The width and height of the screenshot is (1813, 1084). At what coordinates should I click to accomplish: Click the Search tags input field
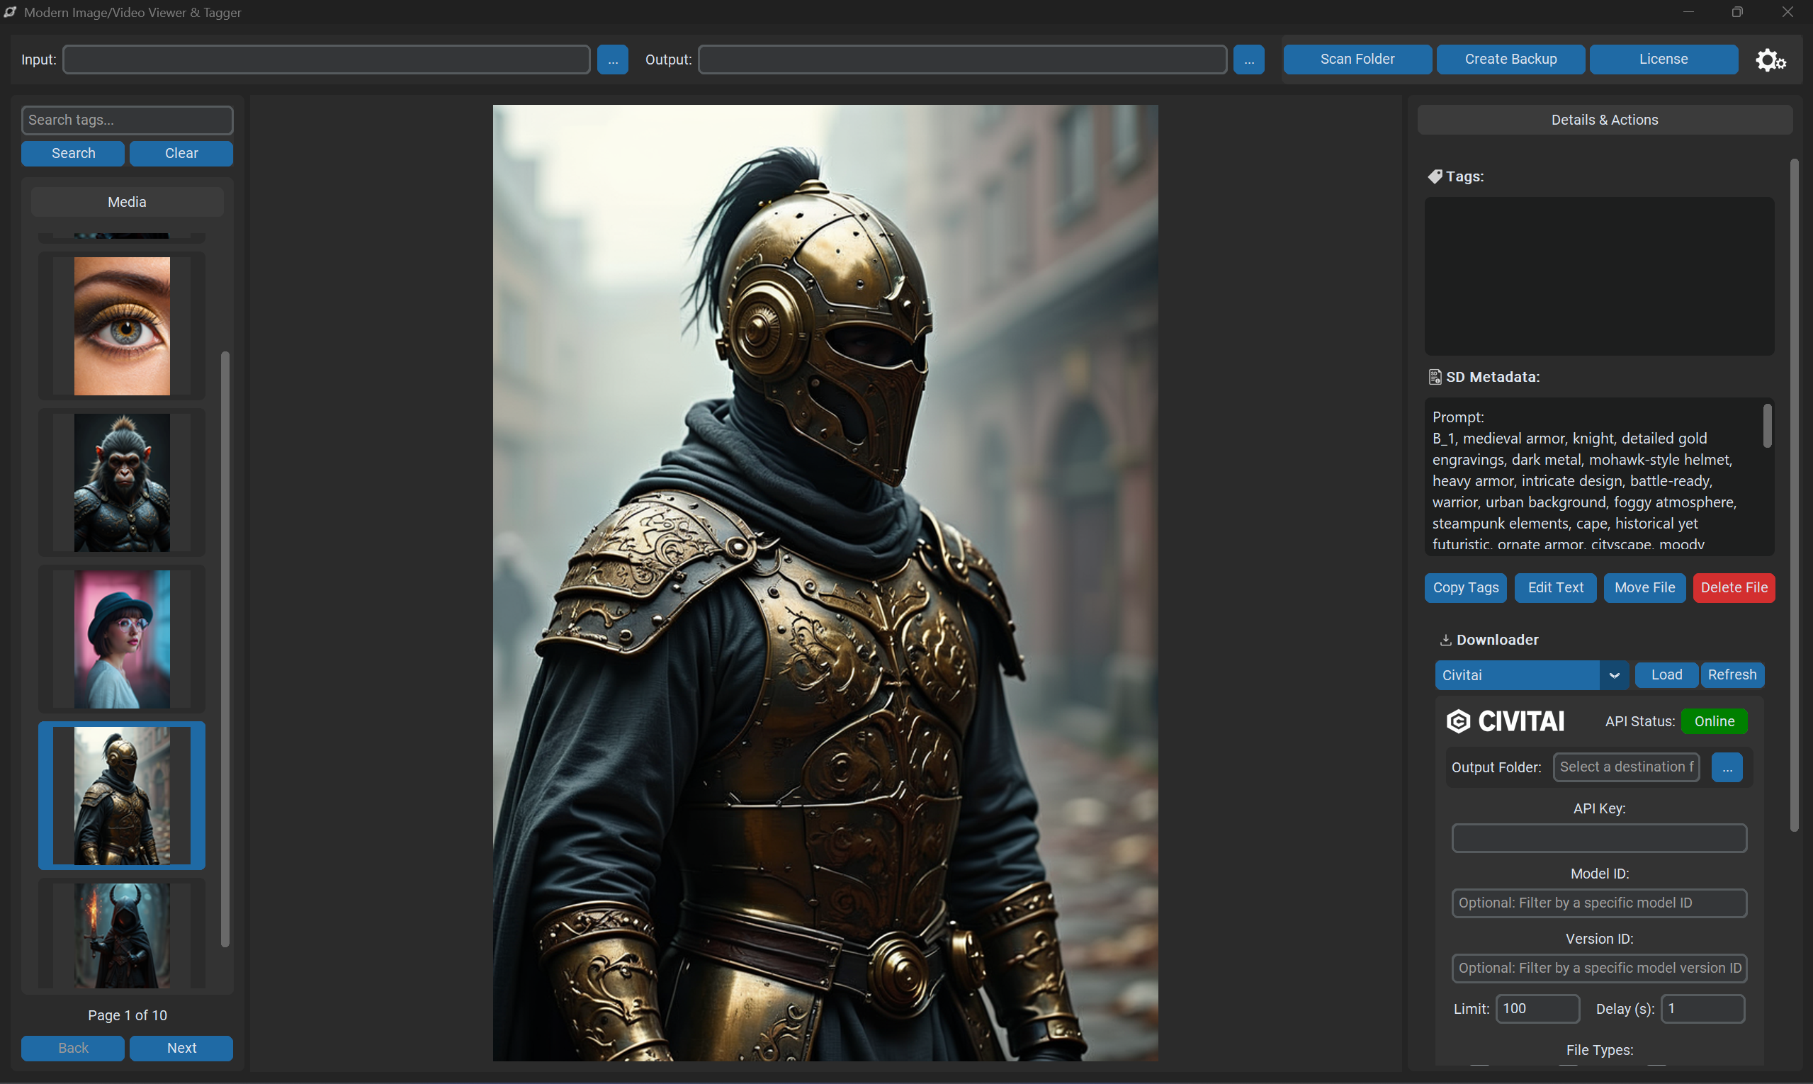coord(127,120)
